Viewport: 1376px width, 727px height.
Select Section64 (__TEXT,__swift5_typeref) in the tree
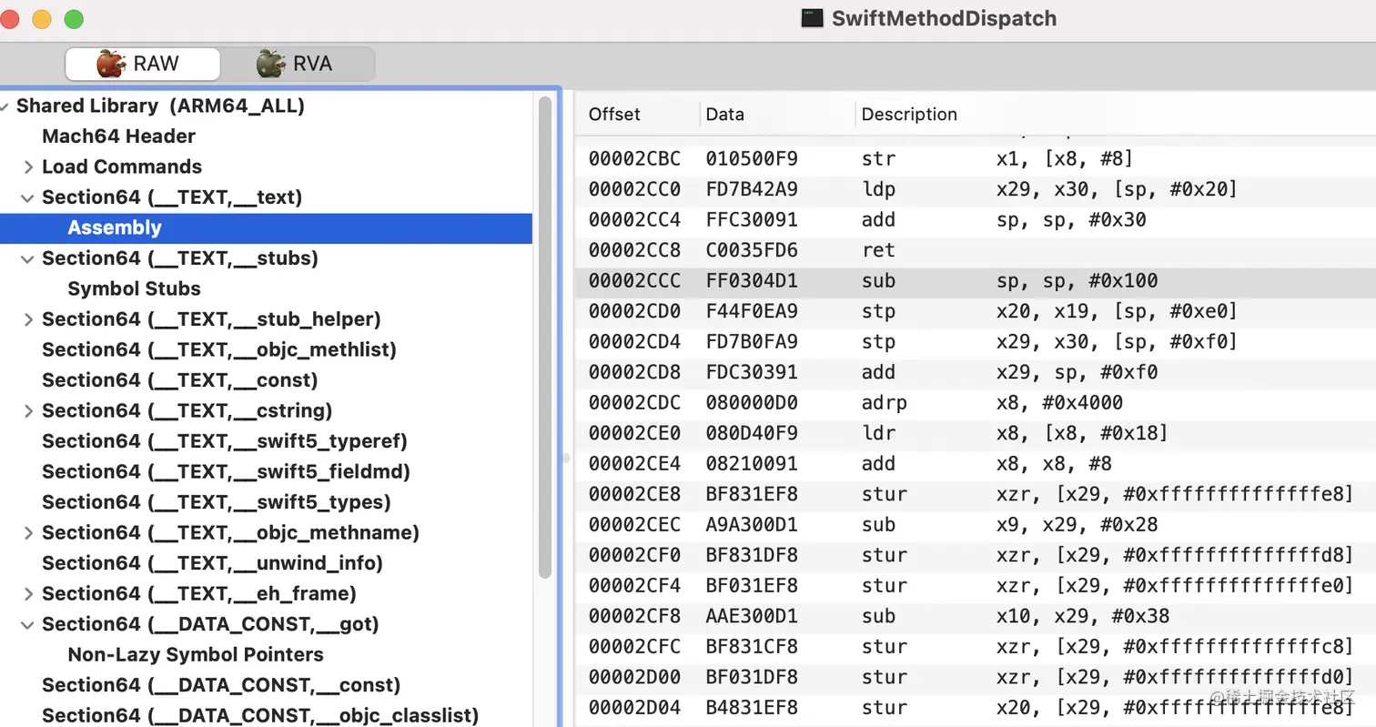[225, 440]
